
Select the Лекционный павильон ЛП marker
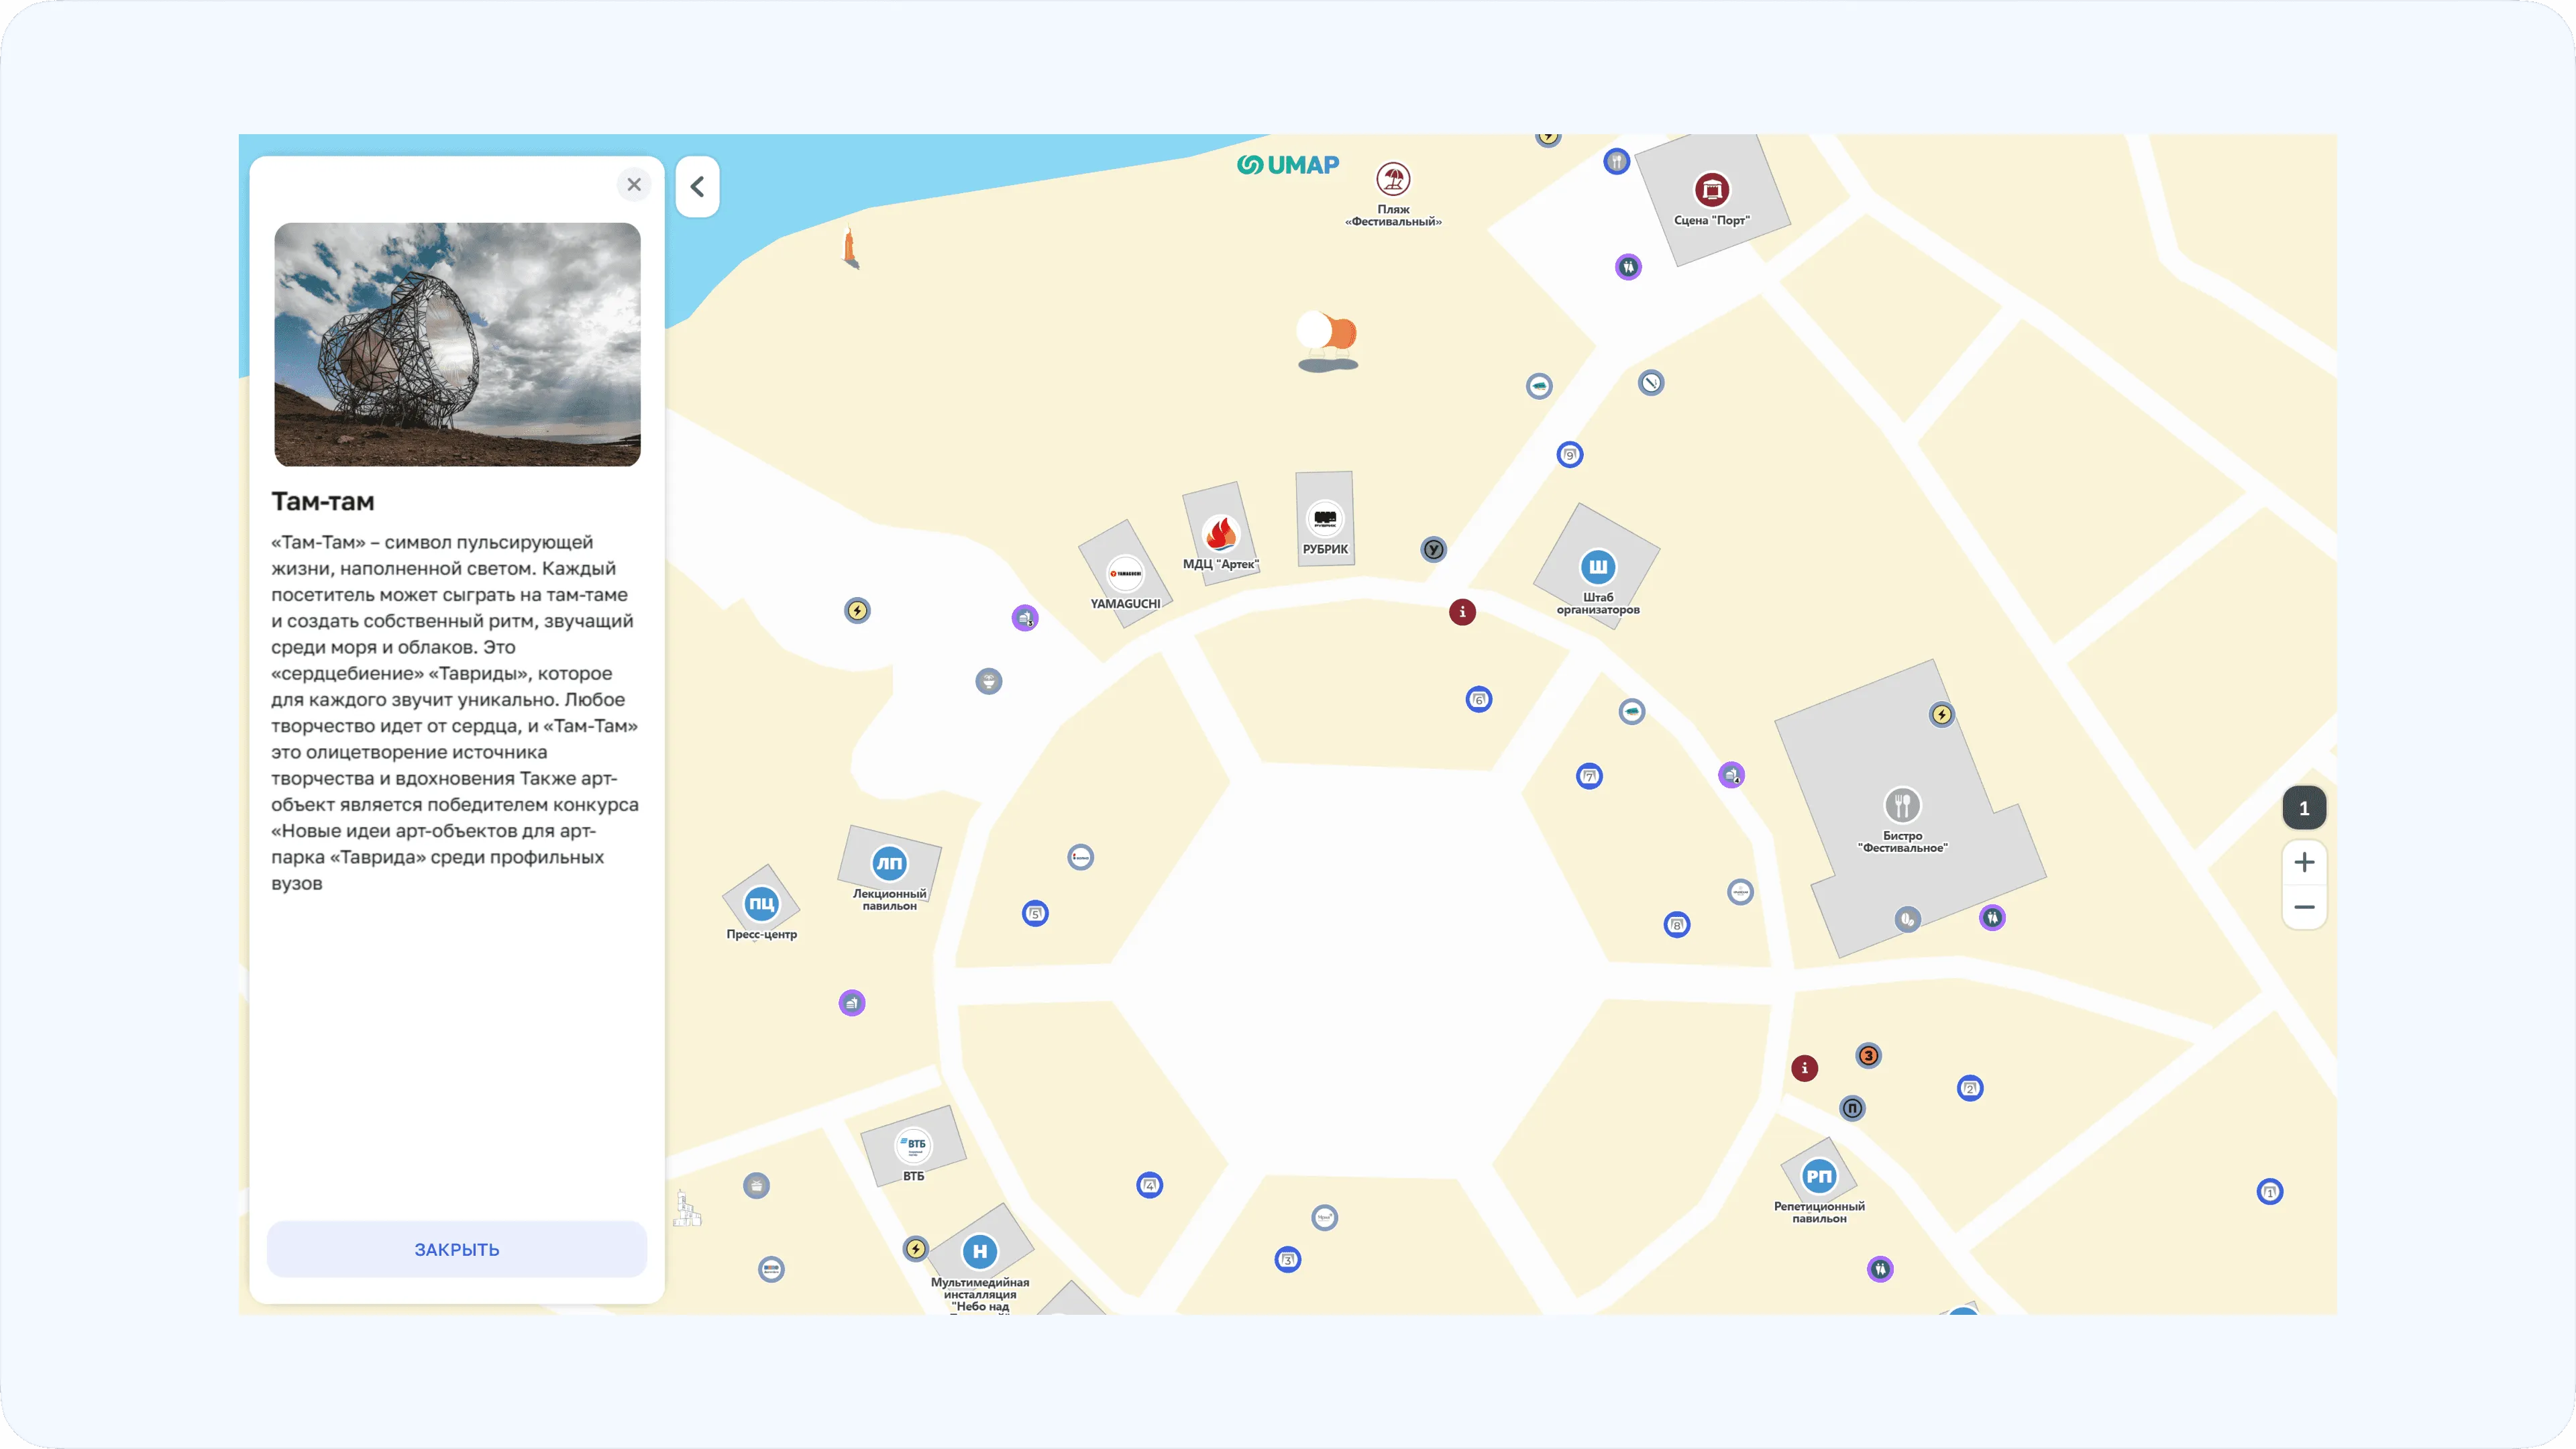click(889, 863)
